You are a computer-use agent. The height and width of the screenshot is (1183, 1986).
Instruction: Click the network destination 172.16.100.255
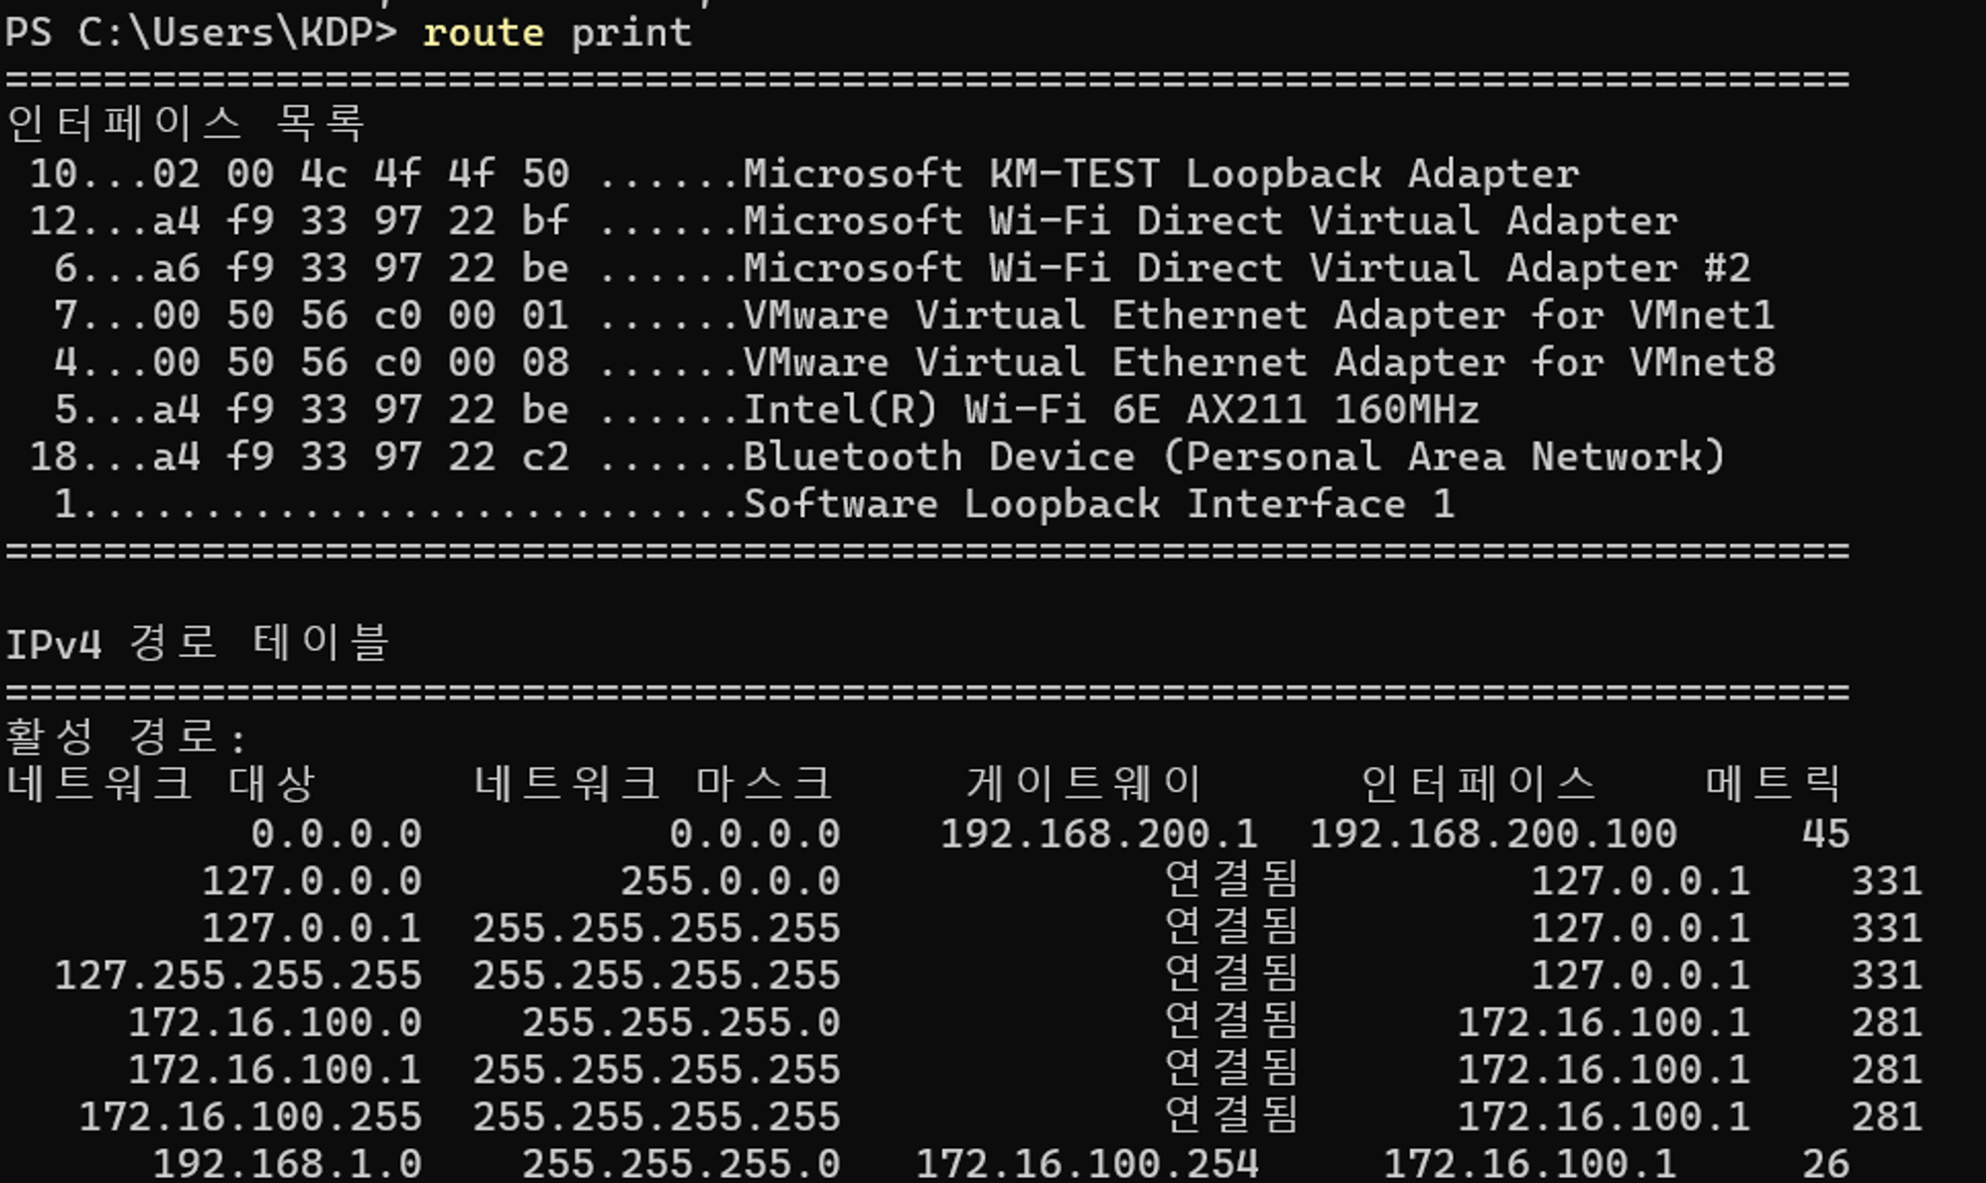[x=250, y=1117]
